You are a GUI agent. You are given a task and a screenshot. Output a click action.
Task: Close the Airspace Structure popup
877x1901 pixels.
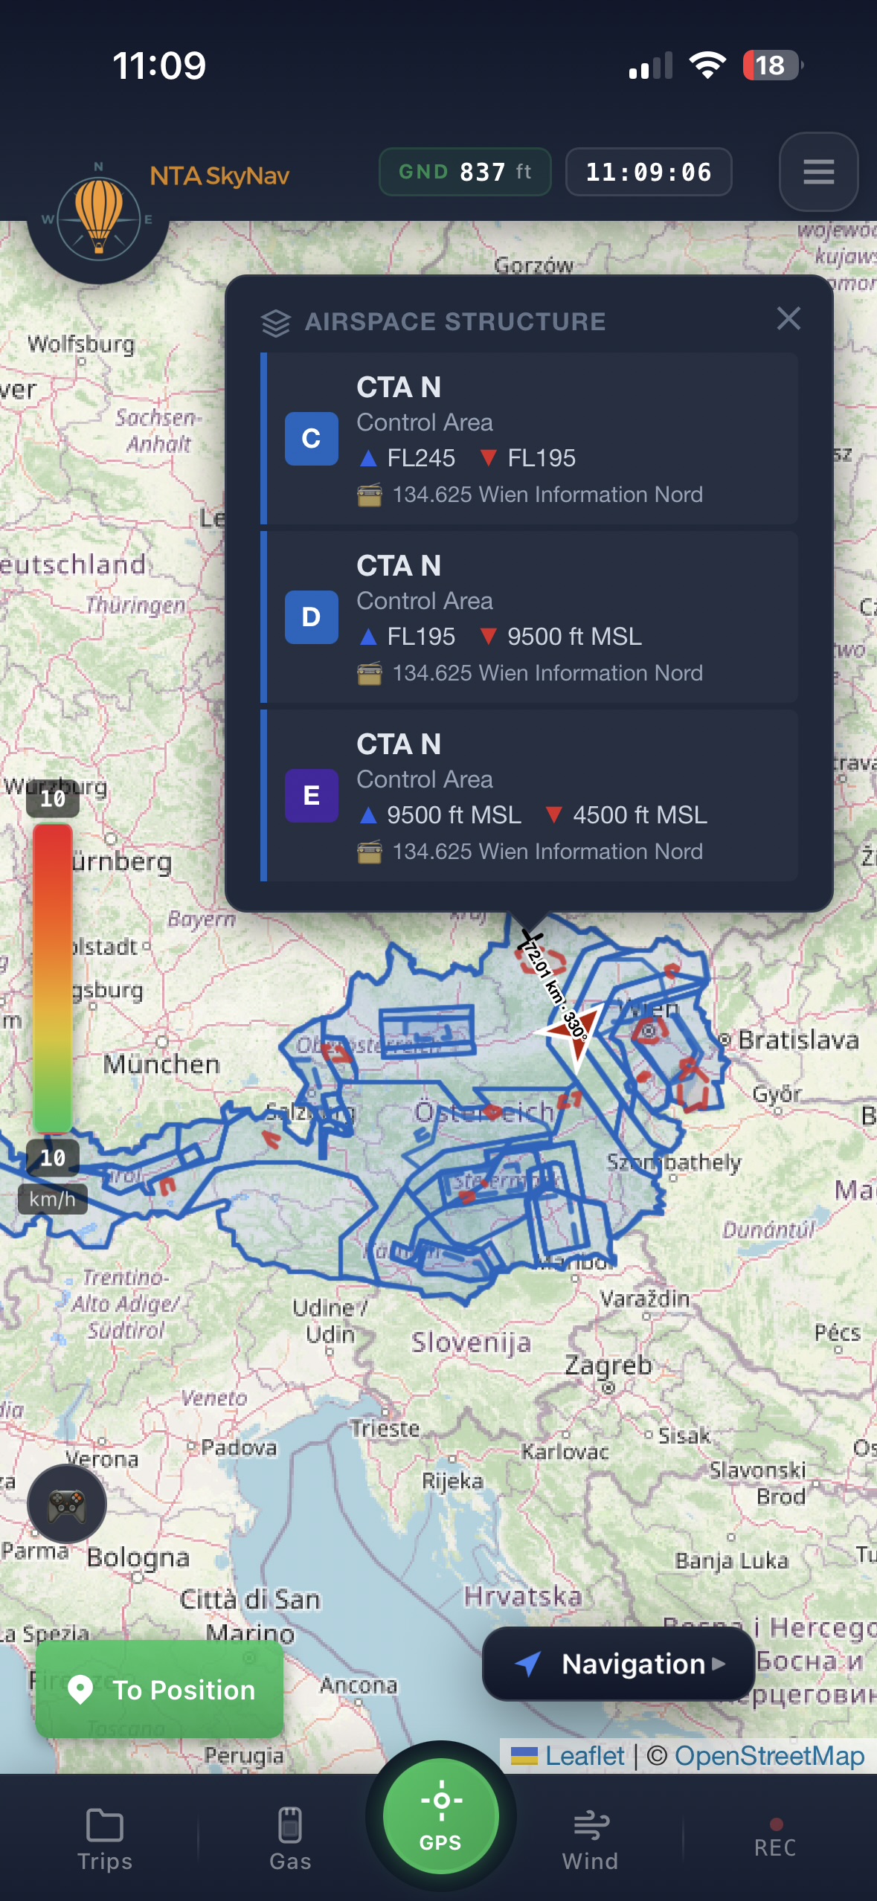pos(788,319)
